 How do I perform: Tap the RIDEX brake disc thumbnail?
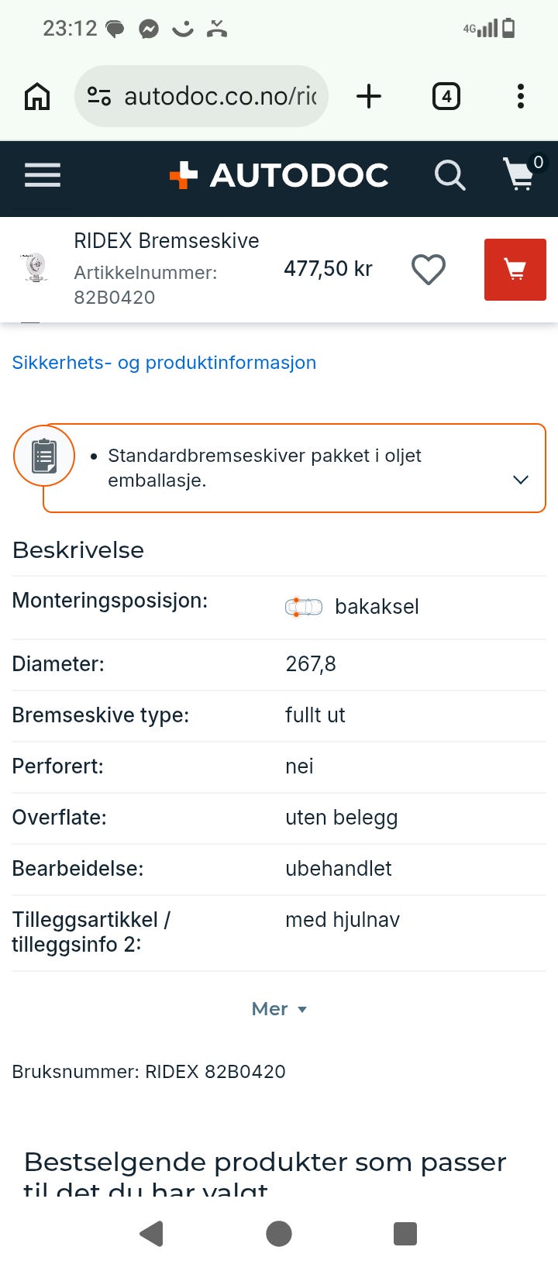point(36,267)
